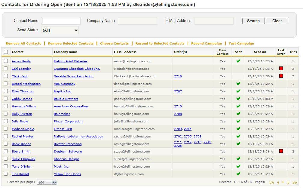Screen dimensions: 303x188
Task: Focus the Contact Name input field
Action: click(x=61, y=21)
